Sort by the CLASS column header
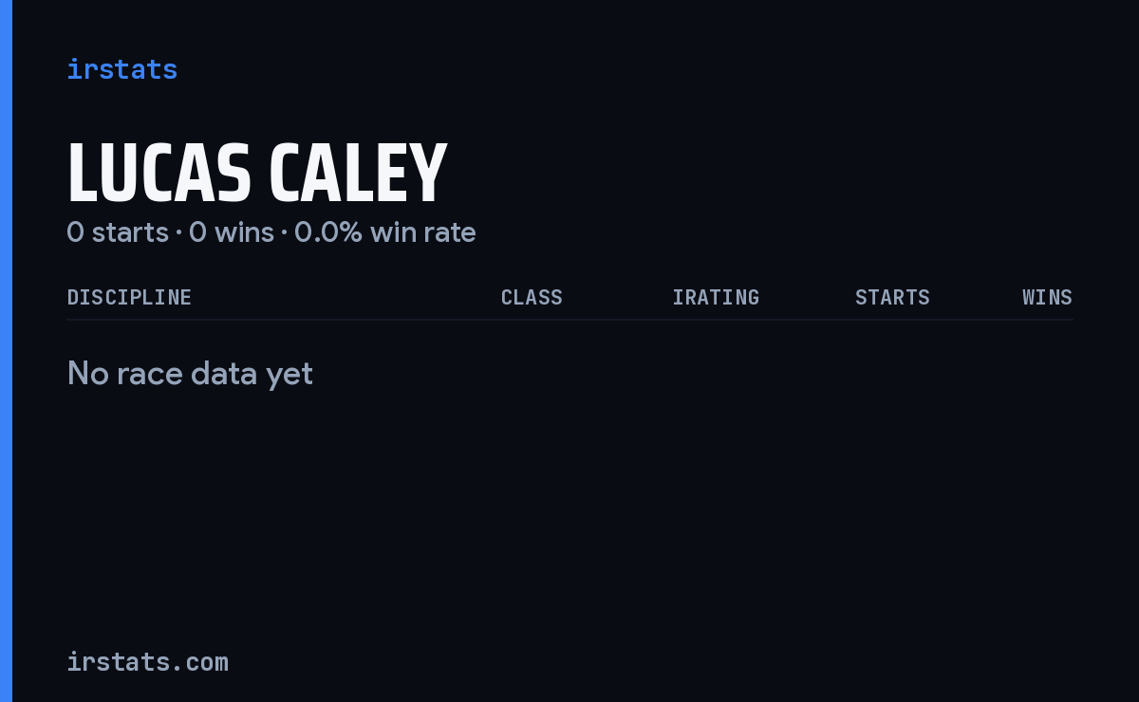This screenshot has width=1139, height=702. pyautogui.click(x=532, y=297)
